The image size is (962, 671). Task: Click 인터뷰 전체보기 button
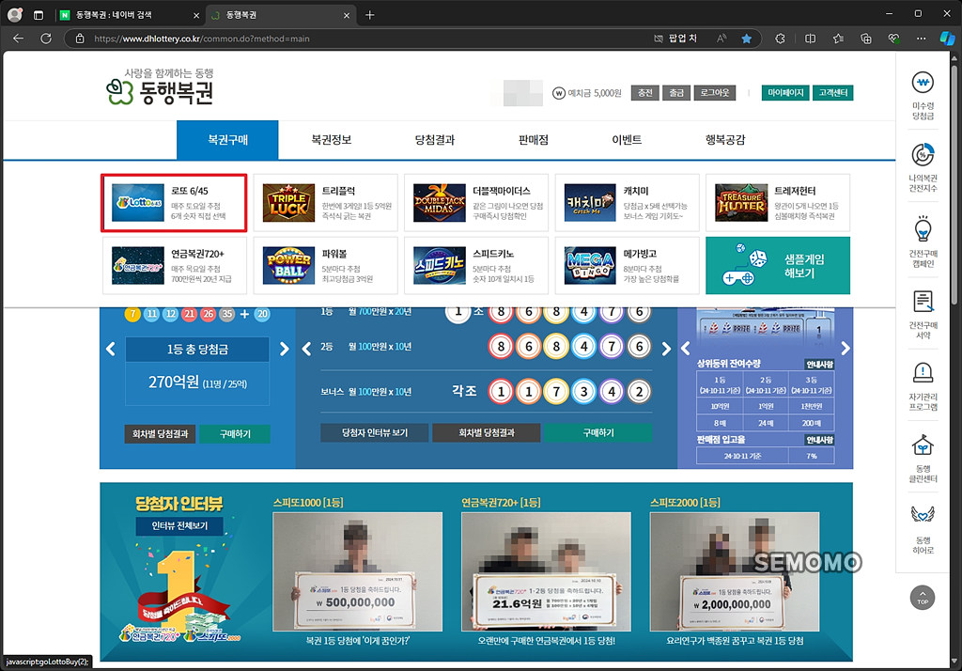click(179, 526)
